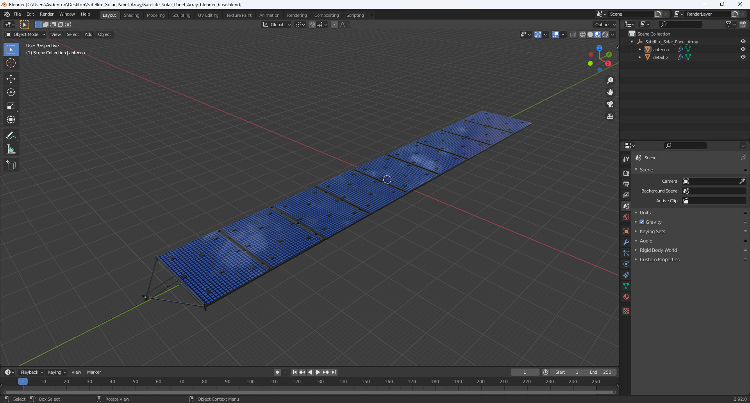Image resolution: width=750 pixels, height=403 pixels.
Task: Toggle proportional editing
Action: tap(334, 25)
